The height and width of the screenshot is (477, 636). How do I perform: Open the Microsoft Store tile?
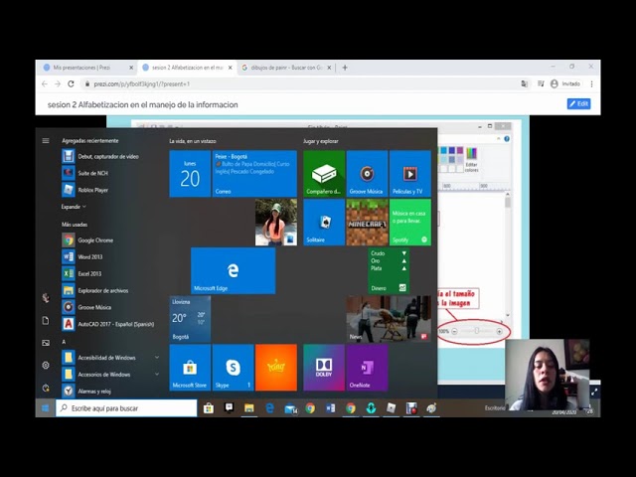(x=190, y=368)
